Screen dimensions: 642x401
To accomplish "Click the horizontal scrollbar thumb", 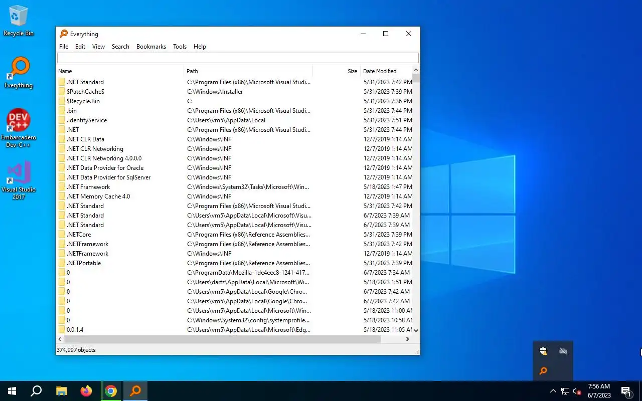I will pos(223,339).
